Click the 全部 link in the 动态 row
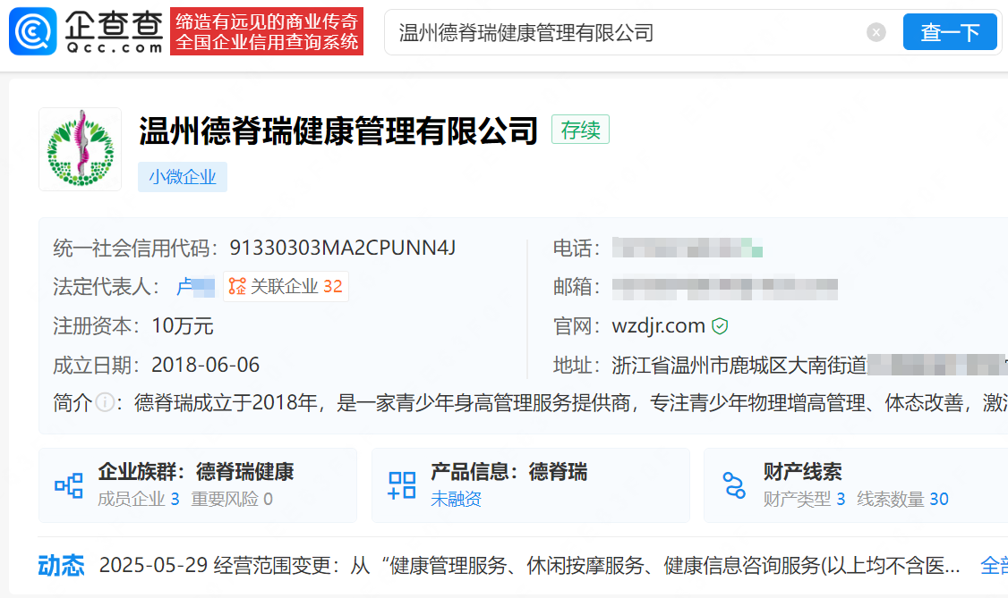Image resolution: width=1008 pixels, height=598 pixels. pyautogui.click(x=993, y=566)
